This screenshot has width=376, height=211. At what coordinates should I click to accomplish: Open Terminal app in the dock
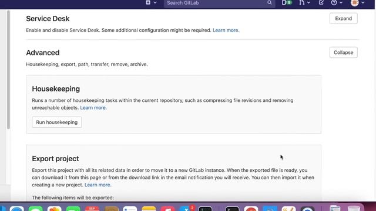[x=232, y=209]
